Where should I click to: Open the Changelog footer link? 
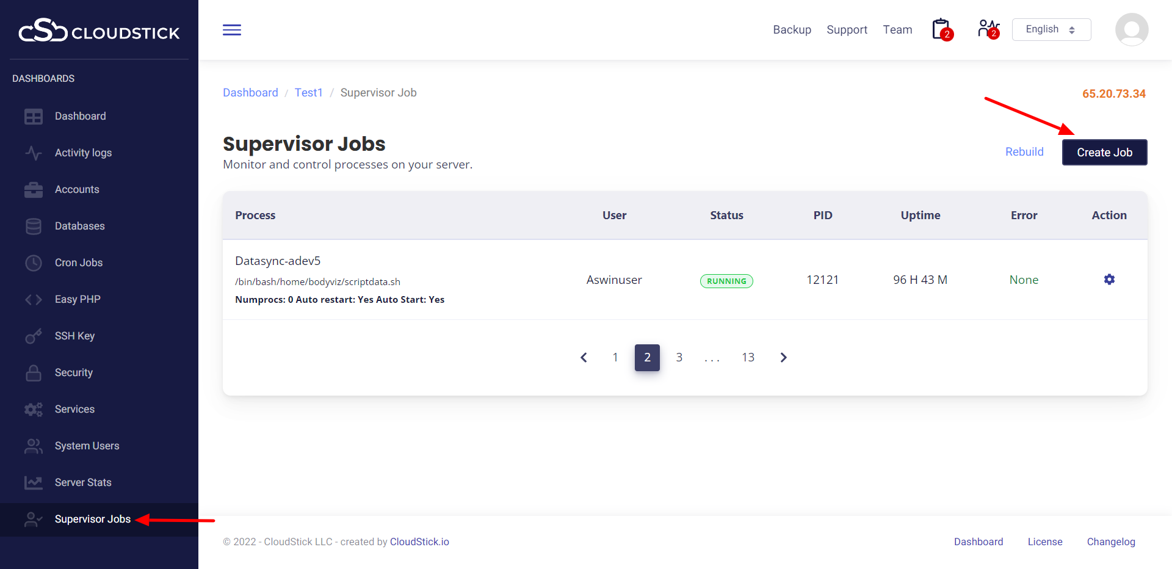point(1110,542)
